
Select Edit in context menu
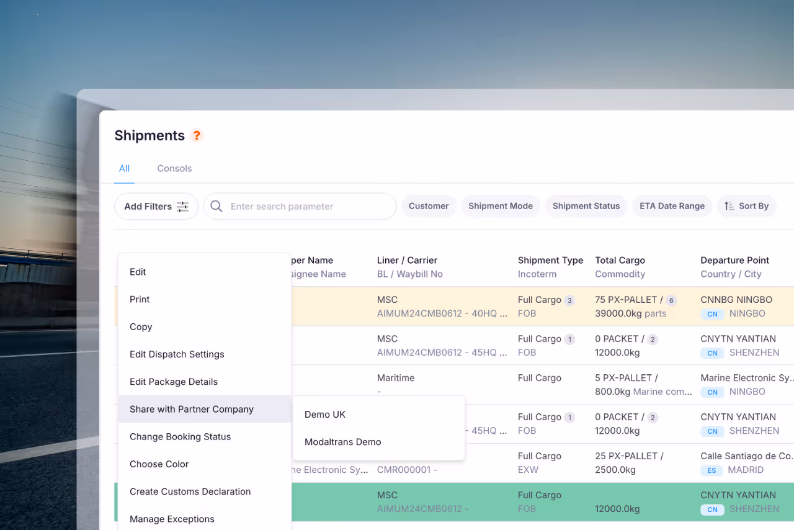[x=205, y=272]
